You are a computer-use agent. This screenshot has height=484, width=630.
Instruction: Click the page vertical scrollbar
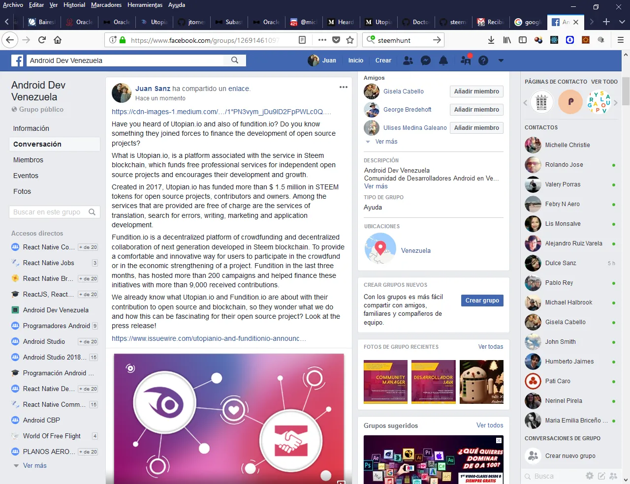tap(626, 91)
